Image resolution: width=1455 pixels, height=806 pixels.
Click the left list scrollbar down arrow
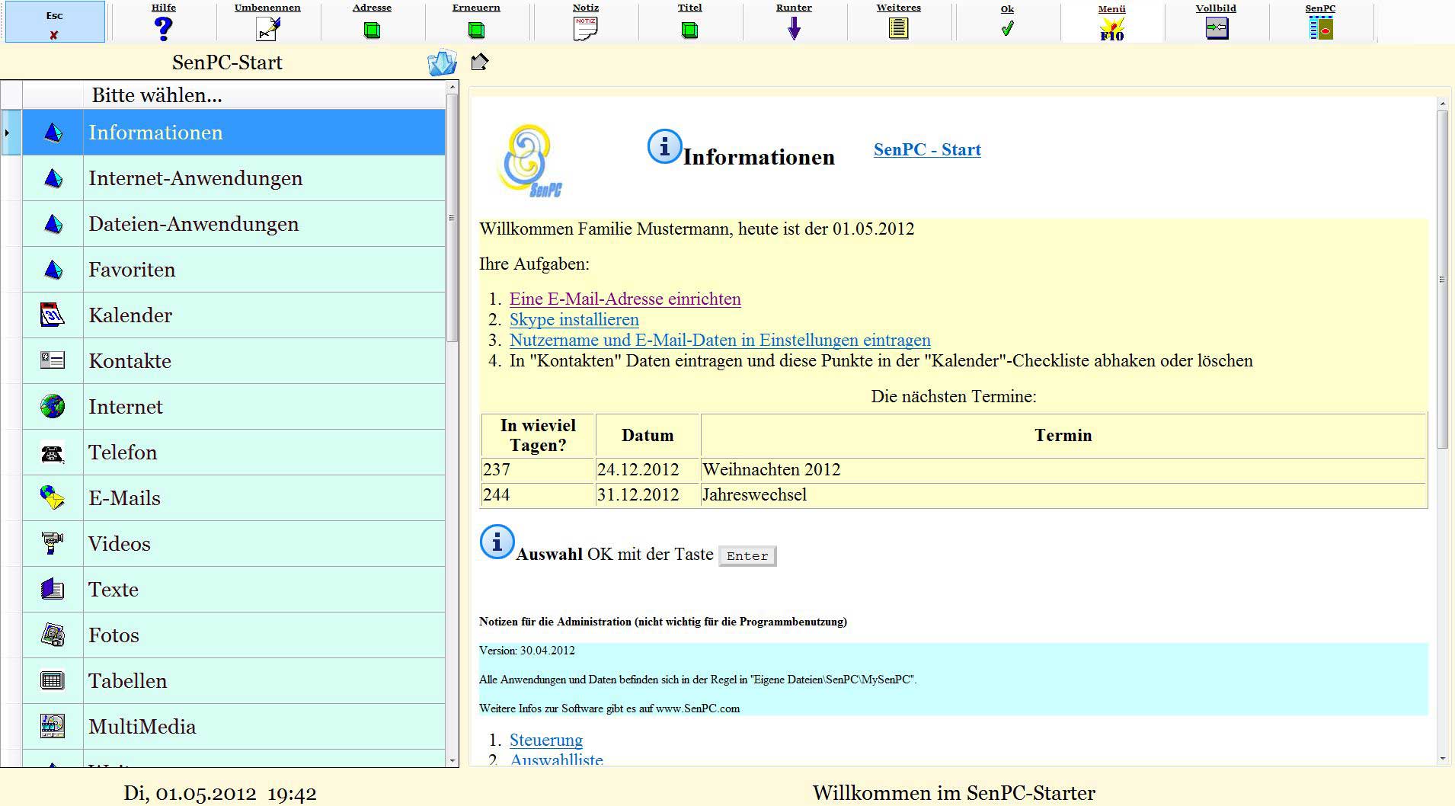click(452, 760)
